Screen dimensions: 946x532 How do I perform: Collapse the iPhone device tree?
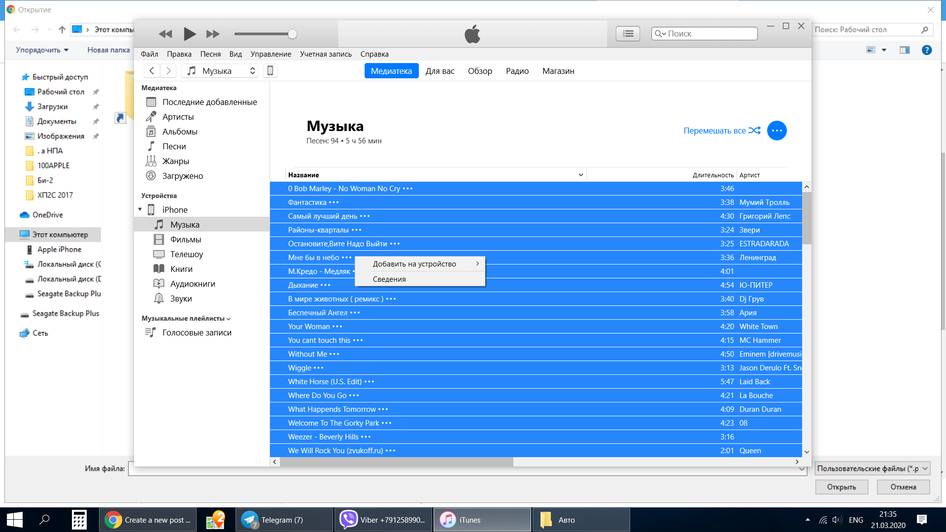pos(140,210)
